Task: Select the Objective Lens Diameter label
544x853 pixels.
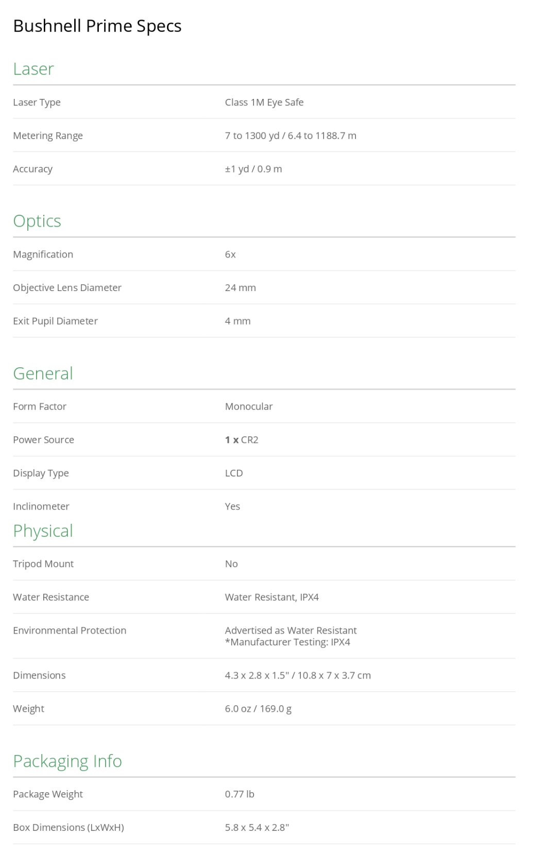Action: pos(67,287)
